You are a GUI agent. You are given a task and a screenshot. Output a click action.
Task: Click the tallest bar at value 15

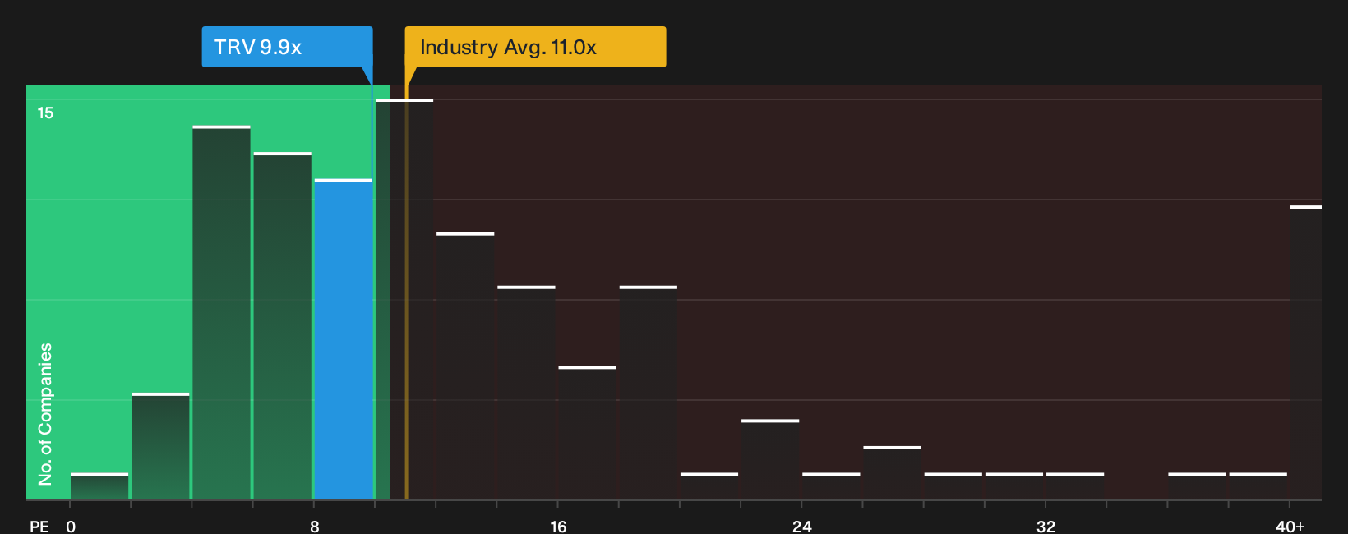[x=404, y=299]
